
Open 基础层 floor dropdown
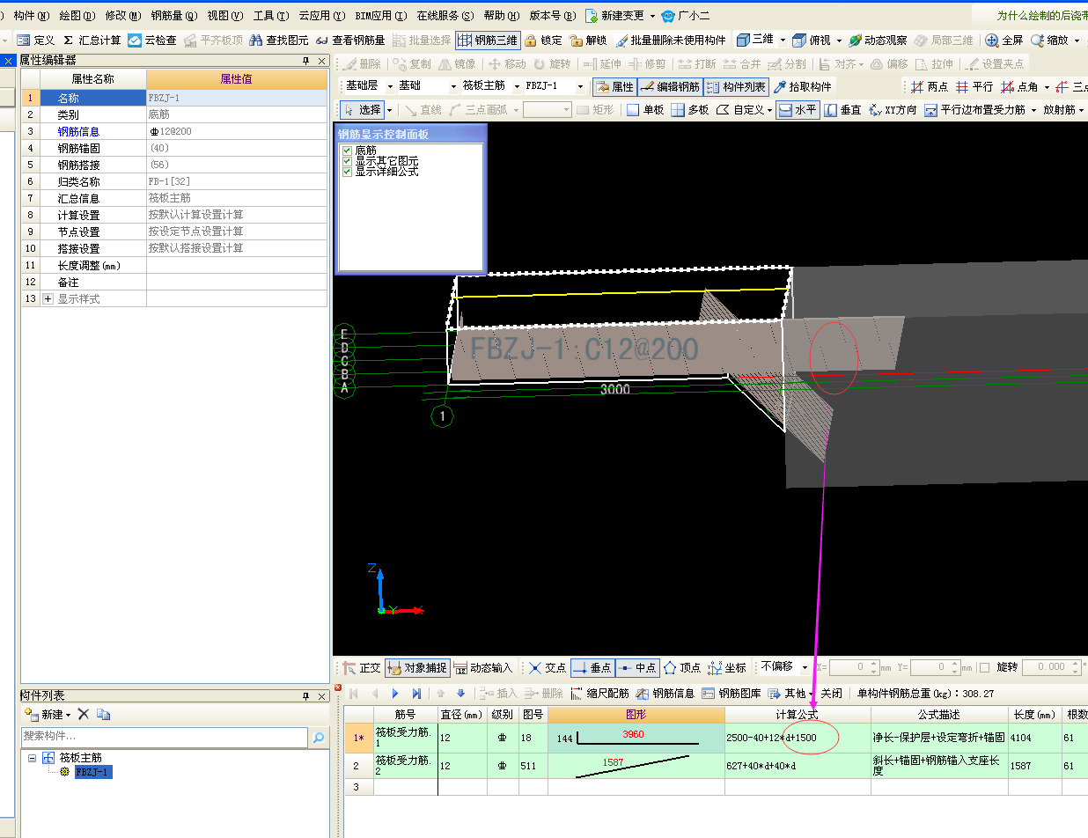[389, 86]
